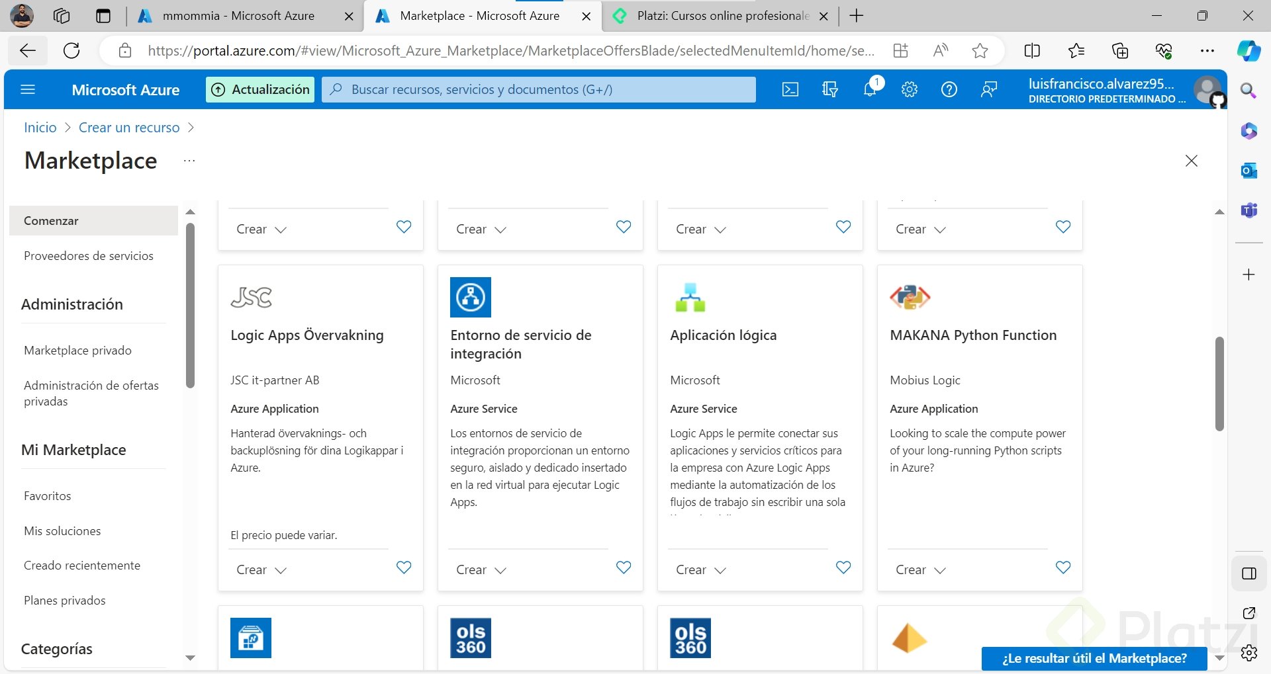
Task: Open Azure Cloud Shell icon
Action: [790, 89]
